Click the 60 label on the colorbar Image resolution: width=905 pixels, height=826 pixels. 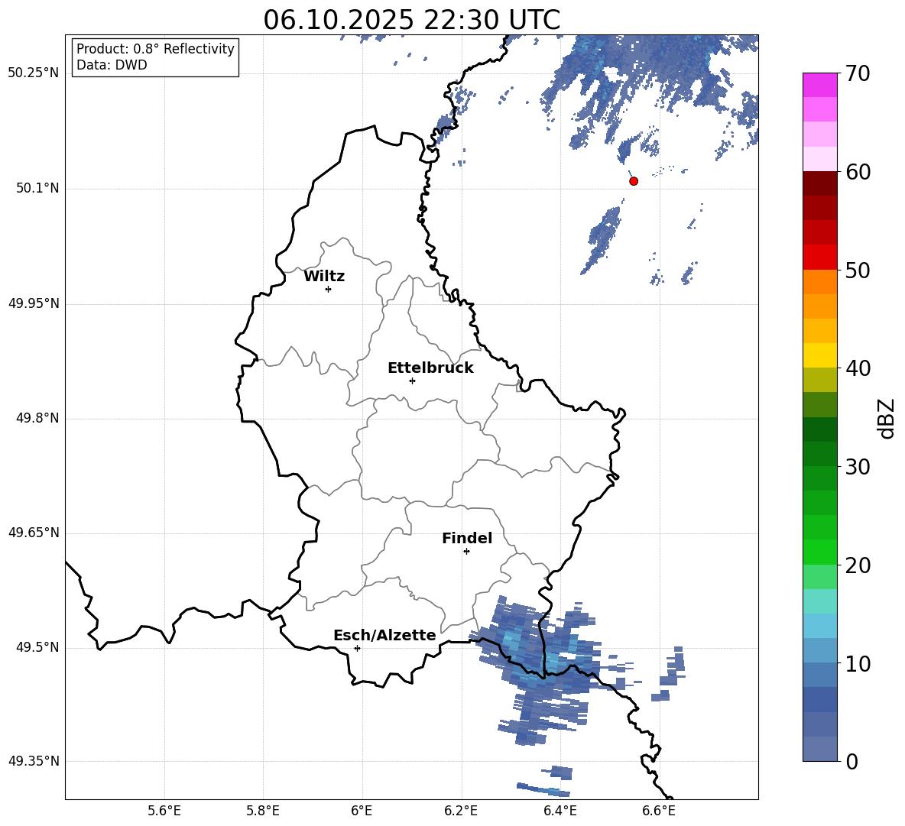[x=858, y=172]
